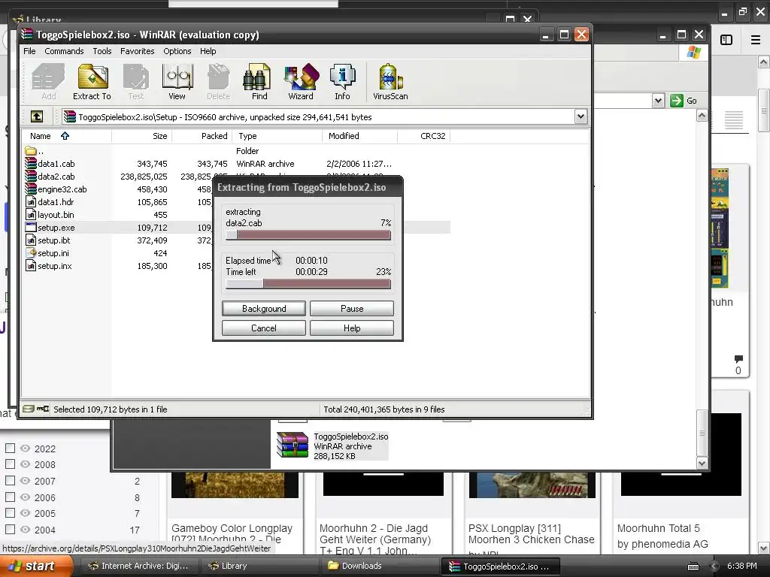
Task: Open the browser sidebar panel icon
Action: tap(726, 40)
